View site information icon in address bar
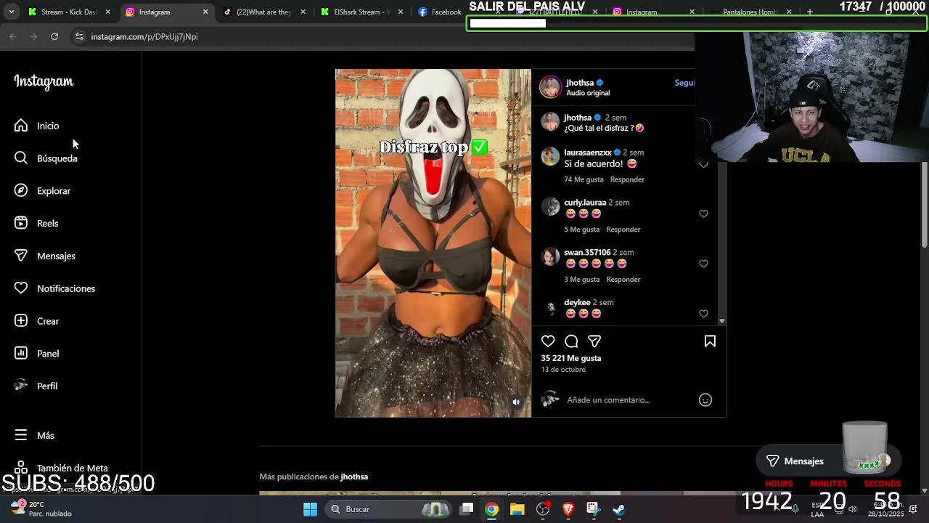The height and width of the screenshot is (523, 929). point(79,36)
